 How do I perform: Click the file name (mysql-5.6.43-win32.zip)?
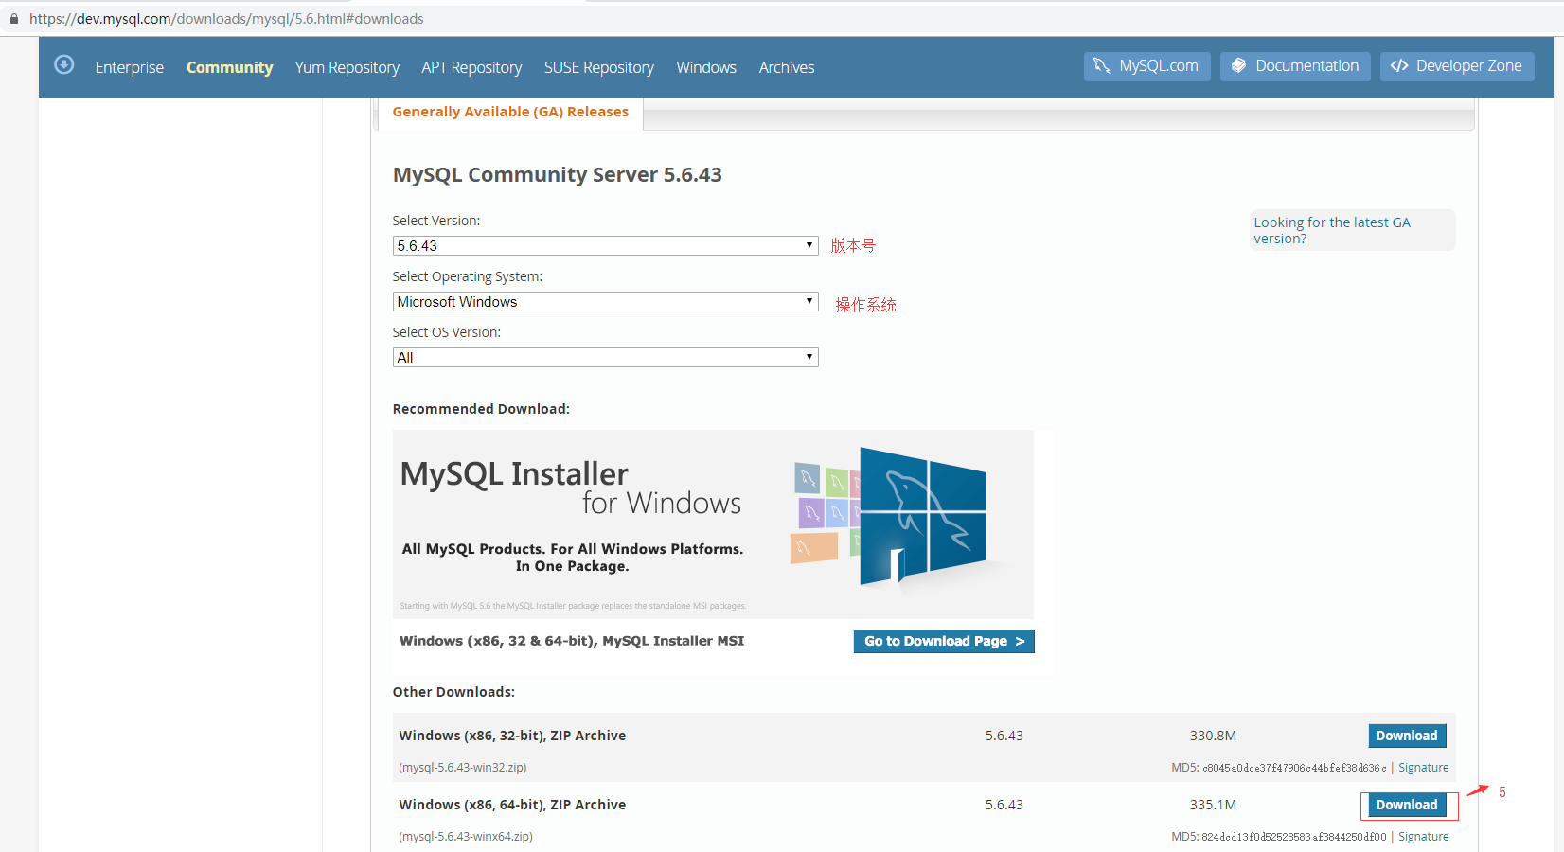click(x=463, y=768)
